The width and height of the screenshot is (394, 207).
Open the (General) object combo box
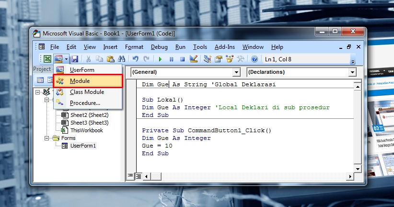(185, 72)
